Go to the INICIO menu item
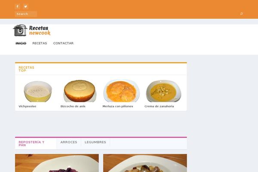This screenshot has width=258, height=172. [x=21, y=43]
